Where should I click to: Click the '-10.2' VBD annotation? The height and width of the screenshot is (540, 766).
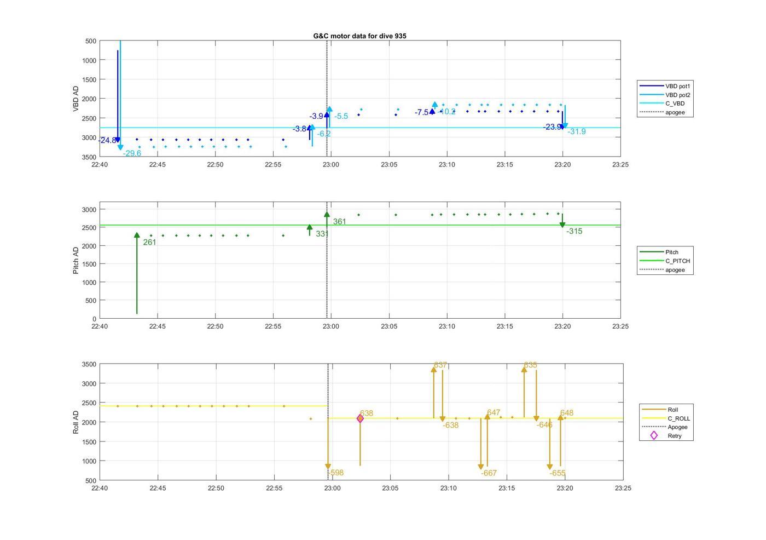[x=446, y=112]
